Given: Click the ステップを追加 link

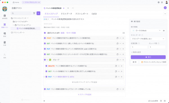Looking at the screenshot, I should tap(84, 95).
